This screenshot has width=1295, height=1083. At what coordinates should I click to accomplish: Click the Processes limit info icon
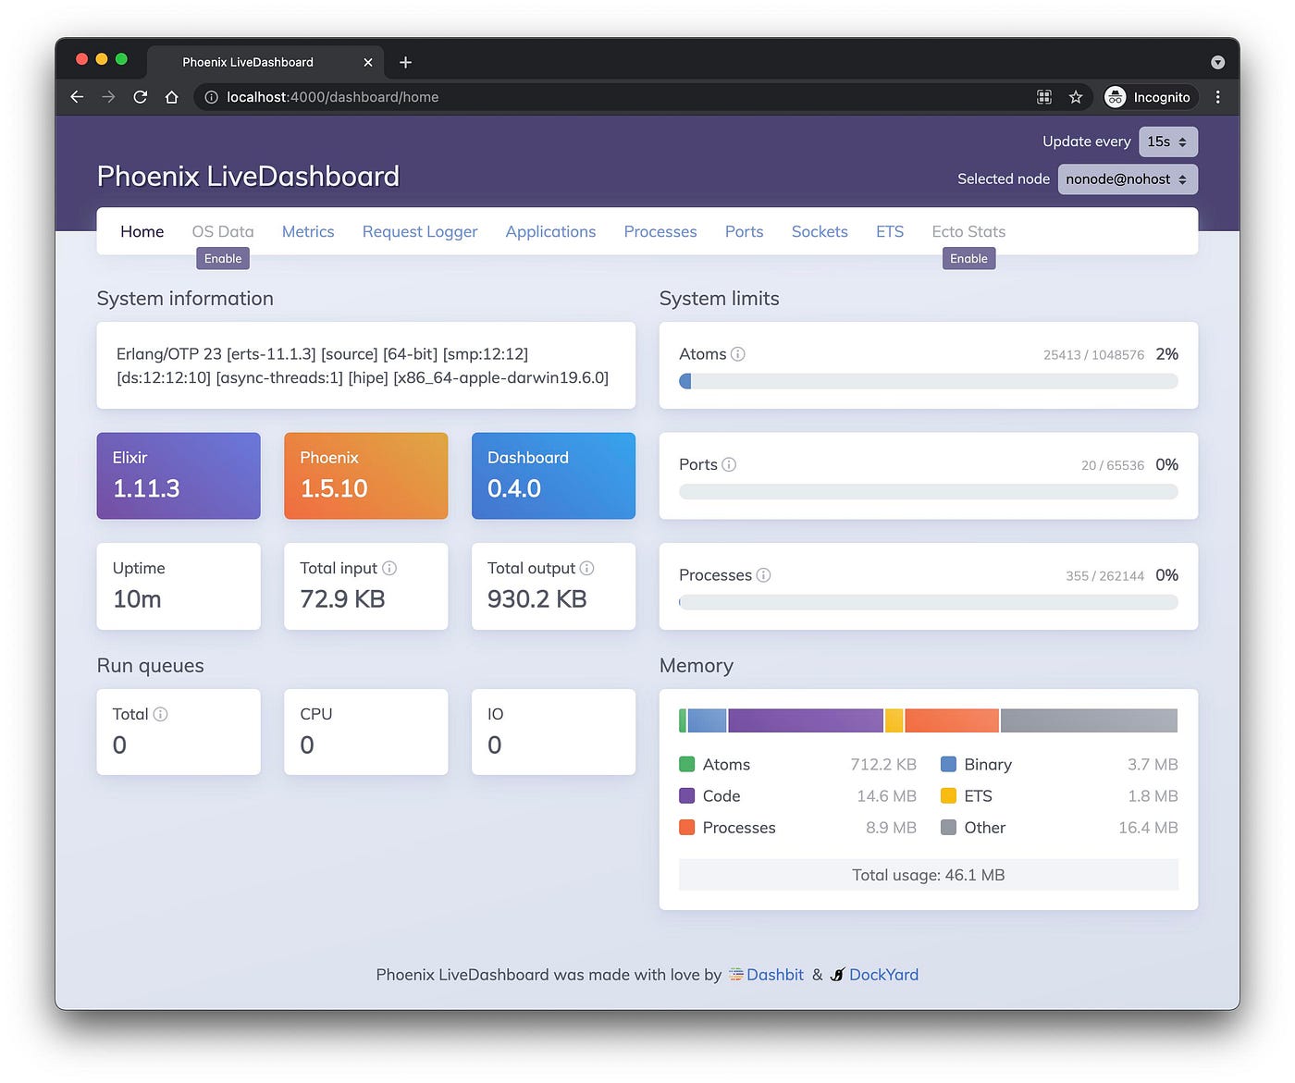pyautogui.click(x=763, y=574)
